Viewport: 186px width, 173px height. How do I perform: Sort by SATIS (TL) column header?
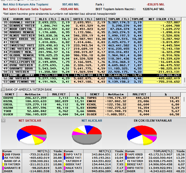pos(83,19)
